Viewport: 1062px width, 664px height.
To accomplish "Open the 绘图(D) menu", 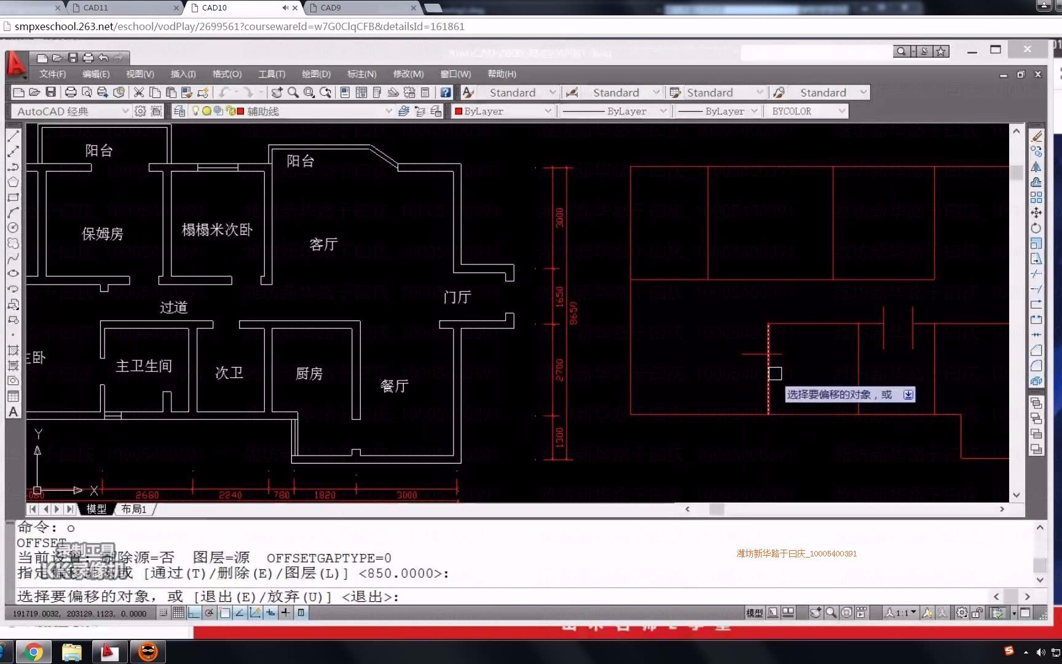I will (x=316, y=74).
